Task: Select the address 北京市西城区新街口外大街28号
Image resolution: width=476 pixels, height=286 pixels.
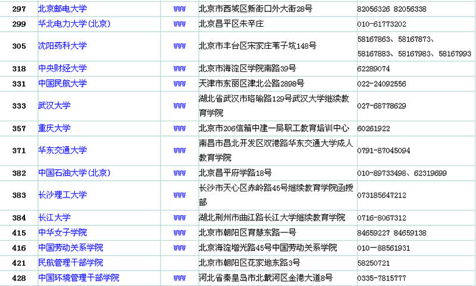Action: (x=256, y=9)
